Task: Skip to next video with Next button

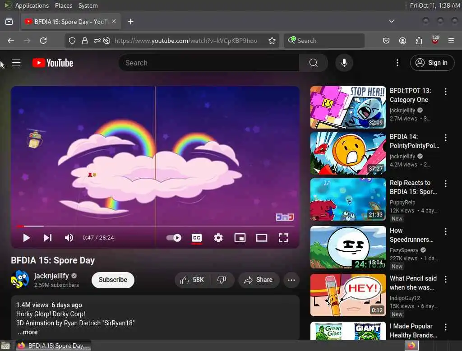Action: (48, 238)
